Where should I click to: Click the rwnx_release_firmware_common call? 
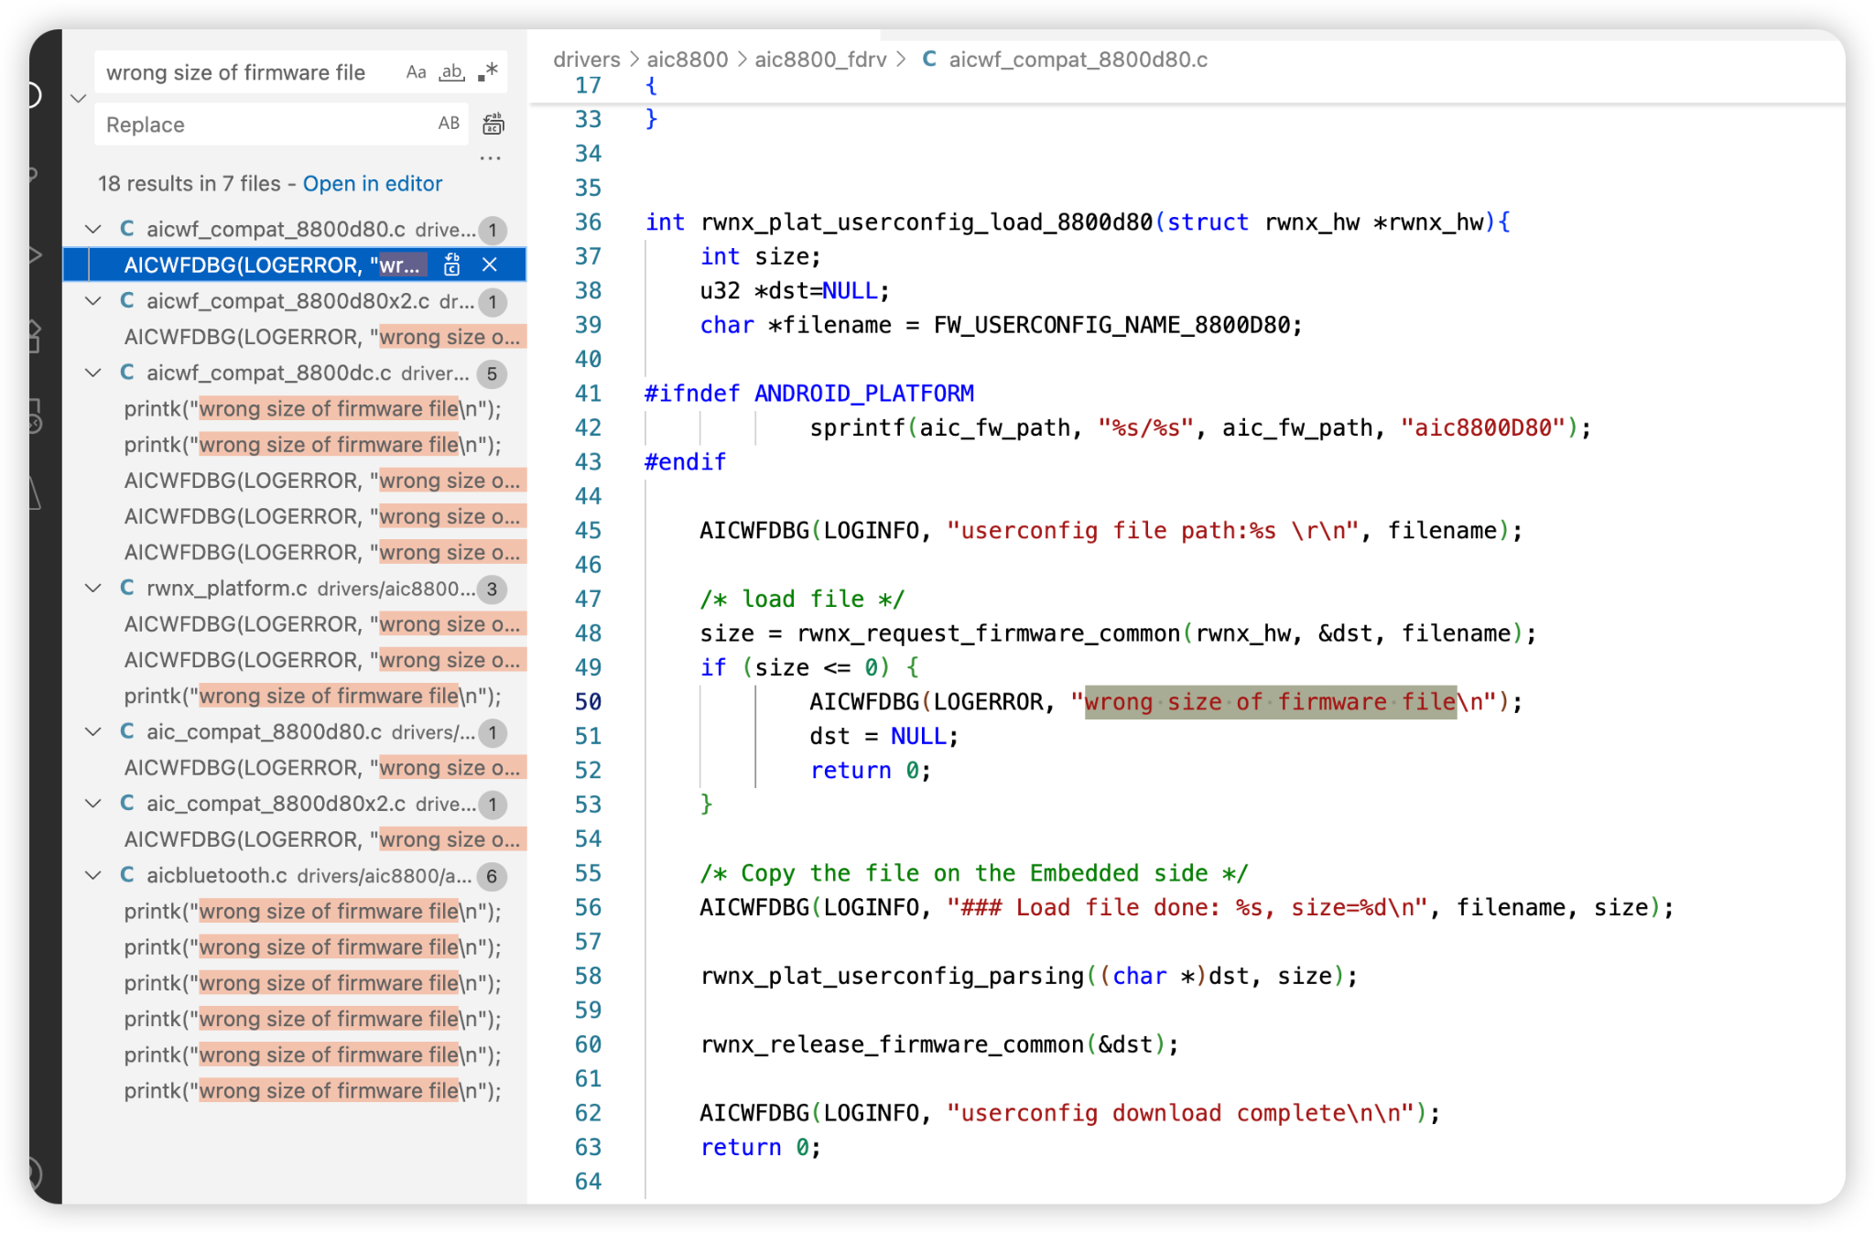tap(893, 1044)
